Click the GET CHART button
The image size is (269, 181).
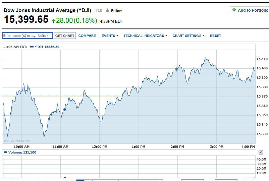pyautogui.click(x=65, y=36)
